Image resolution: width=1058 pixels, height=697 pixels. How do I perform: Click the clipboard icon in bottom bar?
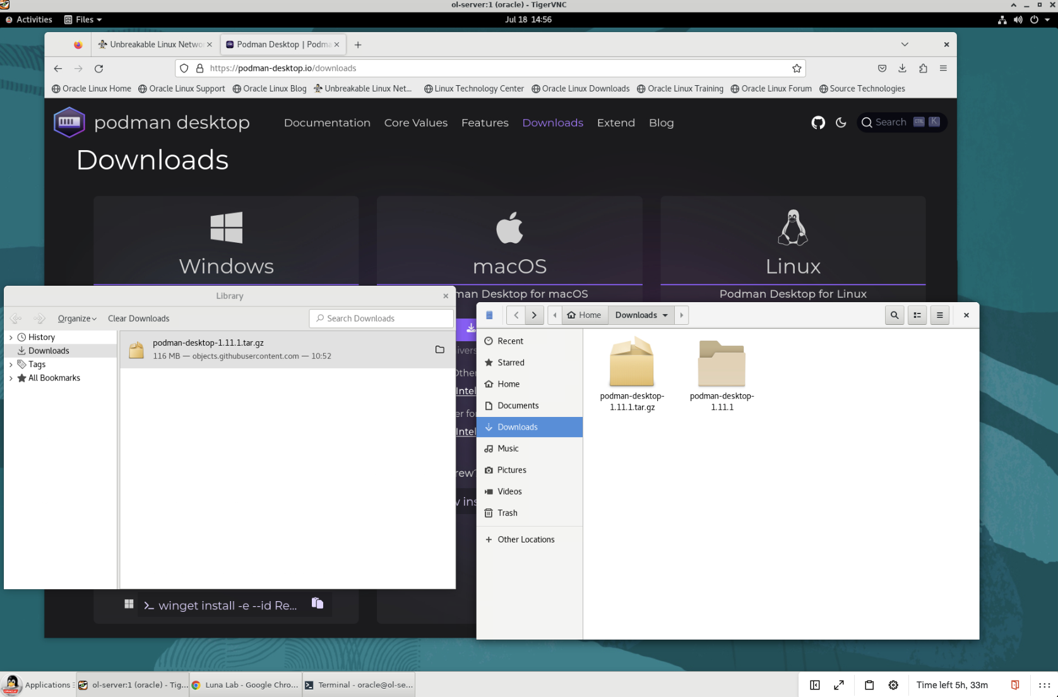(x=869, y=685)
